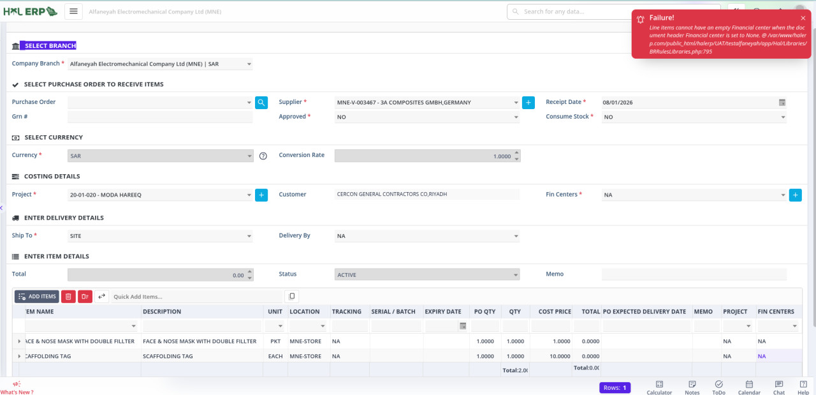Open the ToDo checklist in bottom bar
Image resolution: width=816 pixels, height=395 pixels.
point(718,387)
